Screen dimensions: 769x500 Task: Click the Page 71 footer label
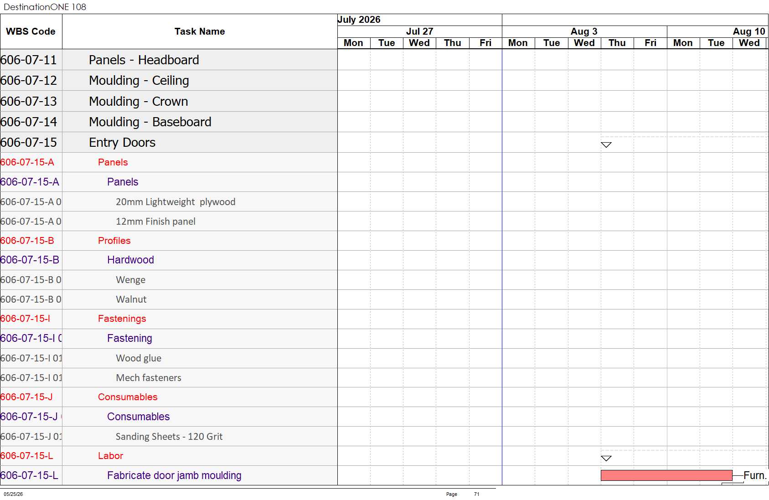pyautogui.click(x=463, y=494)
